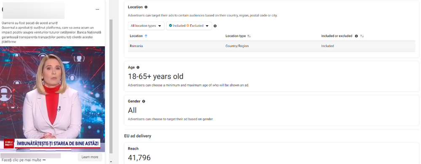Click the scrollbar down arrow
Screen dimensions: 421x164
(111, 162)
